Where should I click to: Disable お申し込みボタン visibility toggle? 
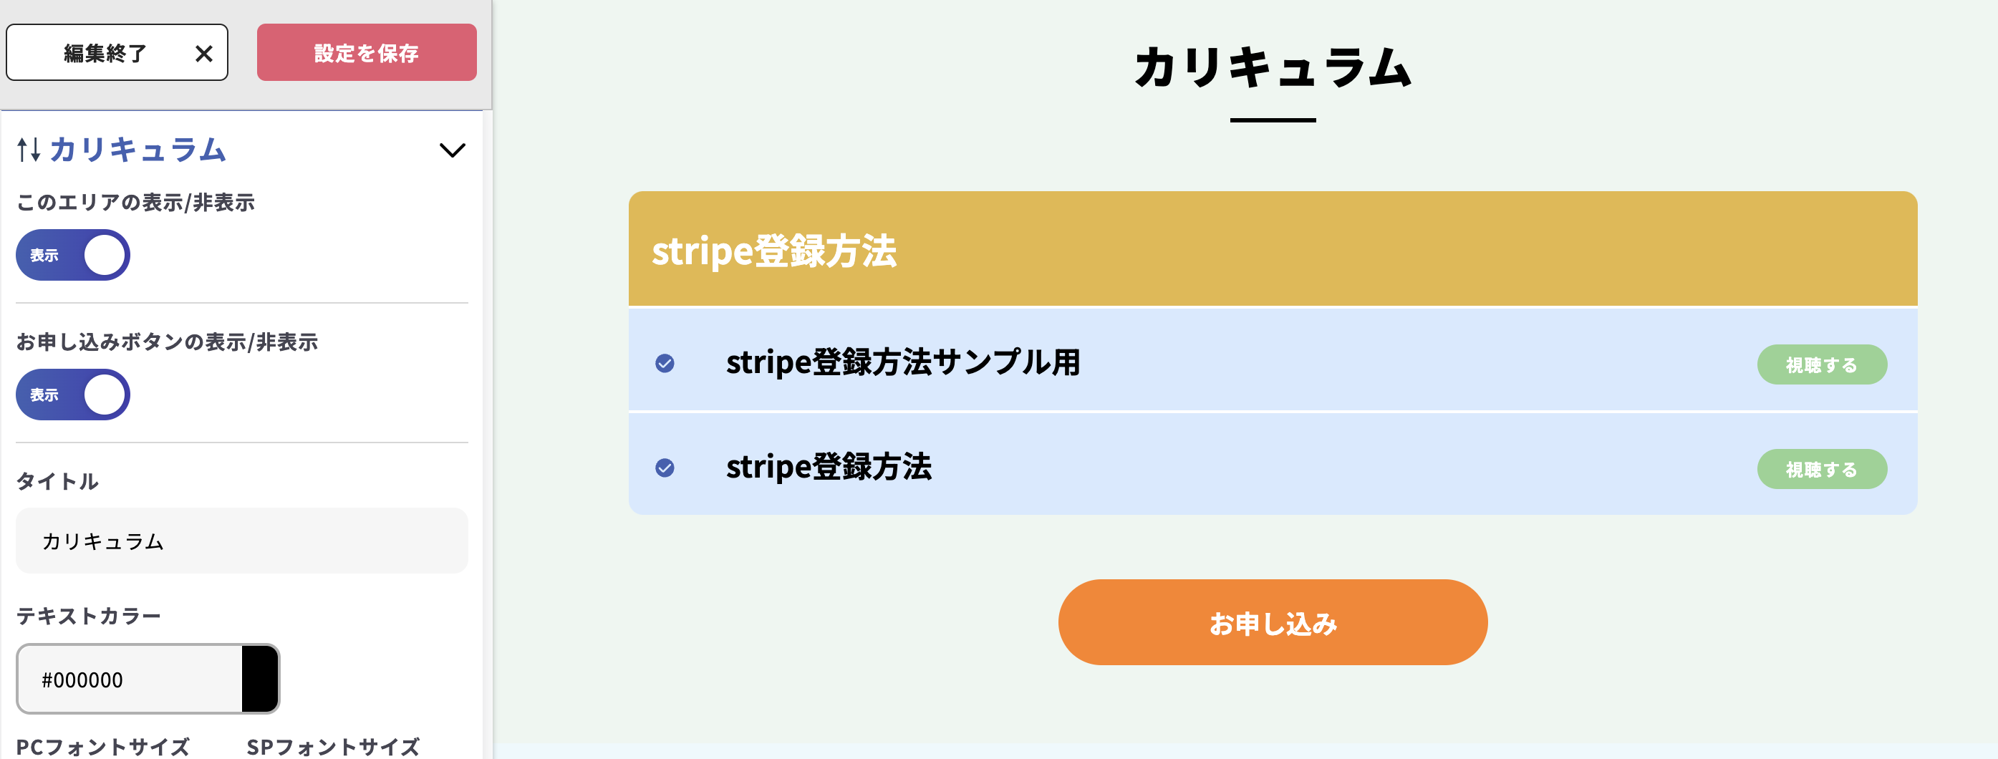pyautogui.click(x=72, y=394)
